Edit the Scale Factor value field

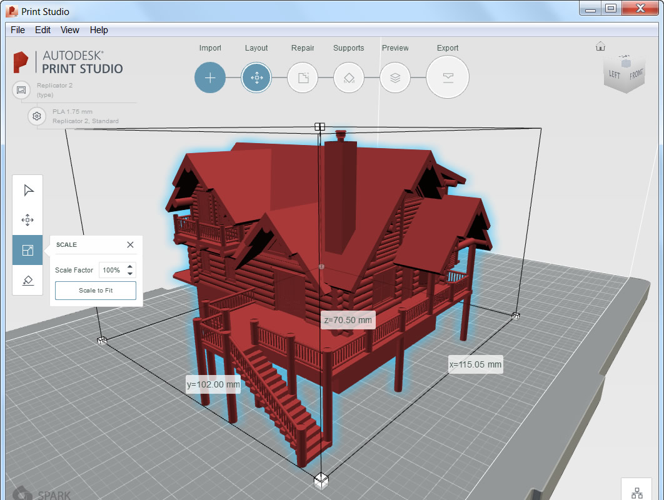pyautogui.click(x=113, y=270)
